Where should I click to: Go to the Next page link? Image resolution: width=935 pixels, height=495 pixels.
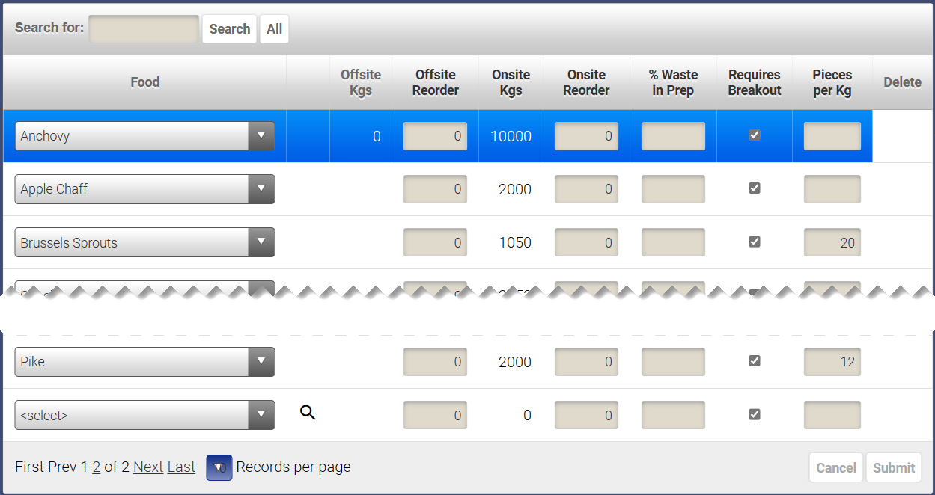148,467
